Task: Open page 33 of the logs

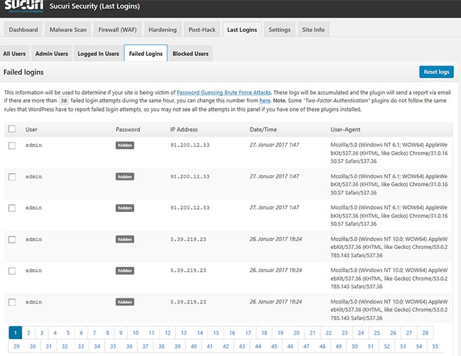Action: click(81, 346)
